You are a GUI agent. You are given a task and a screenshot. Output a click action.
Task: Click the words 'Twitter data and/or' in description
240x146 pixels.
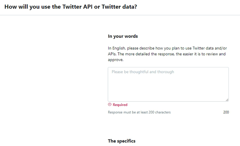point(210,48)
